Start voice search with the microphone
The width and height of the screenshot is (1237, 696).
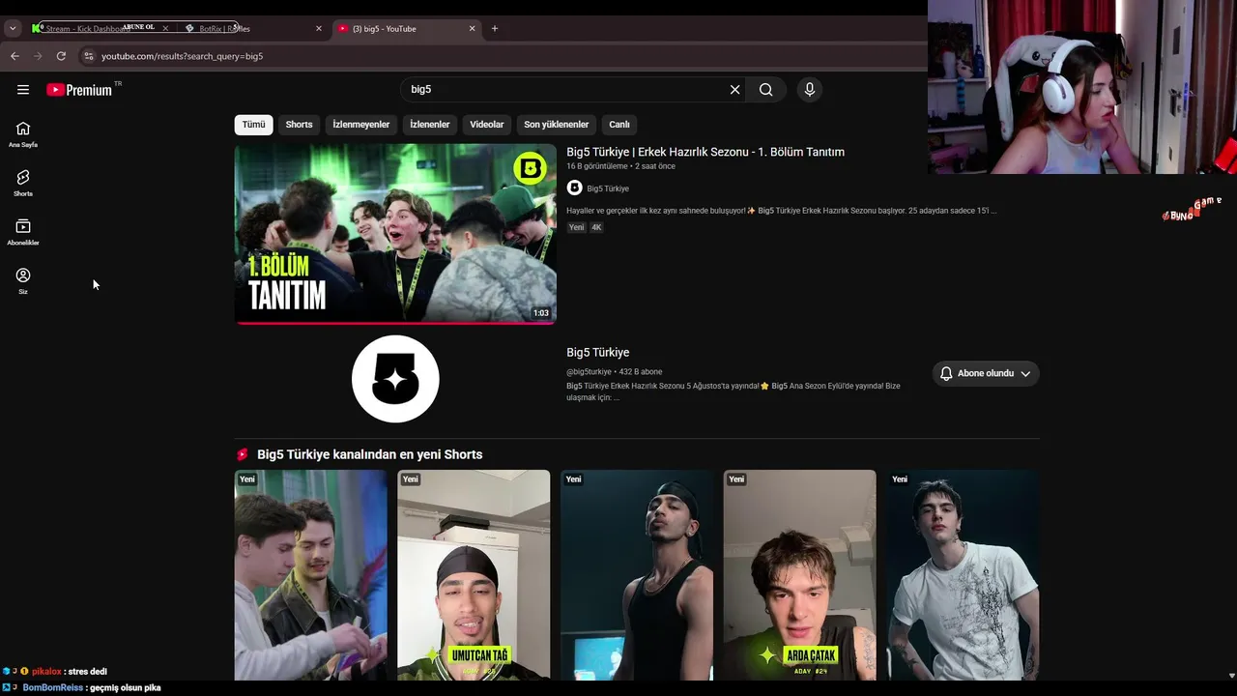click(810, 90)
